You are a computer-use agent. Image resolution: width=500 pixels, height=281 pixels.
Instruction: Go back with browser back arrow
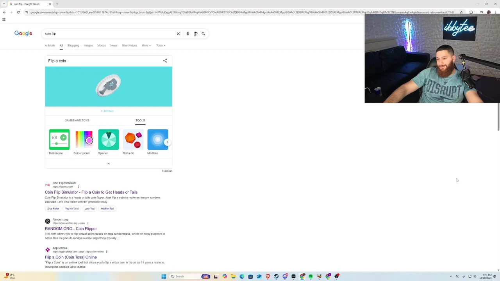pyautogui.click(x=4, y=12)
